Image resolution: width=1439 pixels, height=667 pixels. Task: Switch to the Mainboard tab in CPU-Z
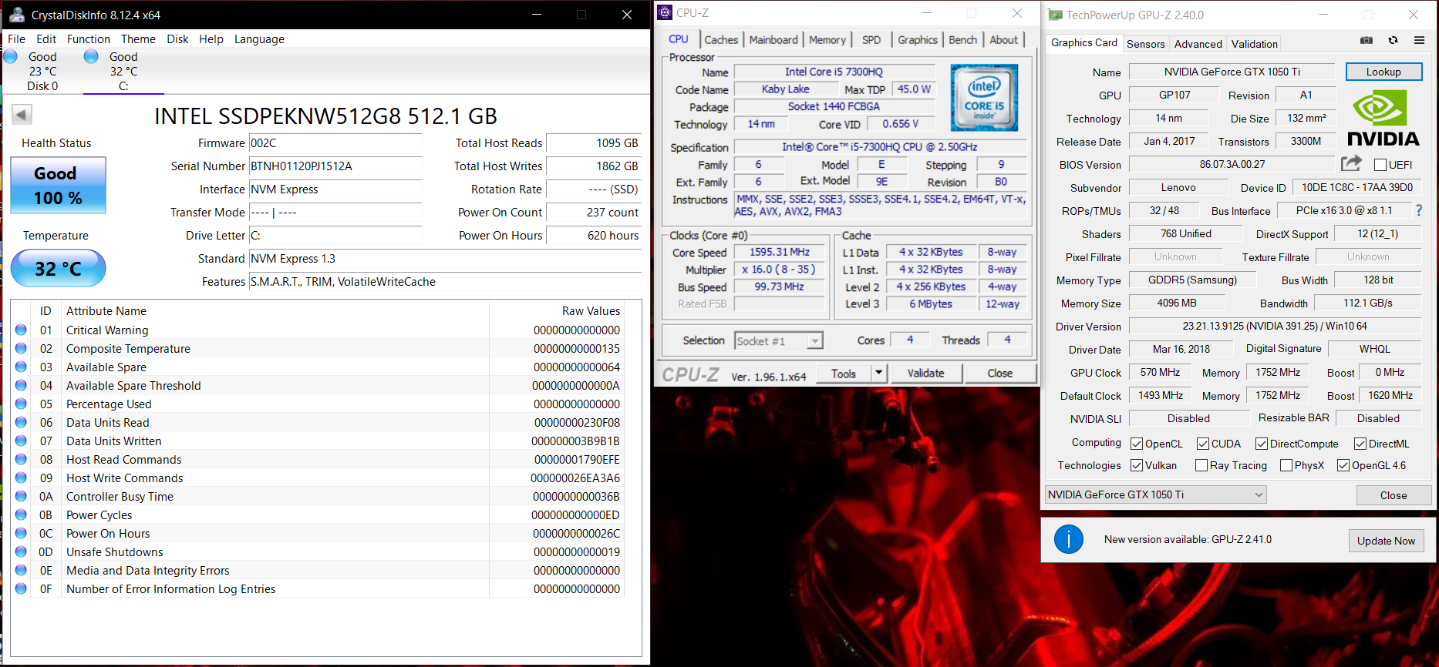(x=773, y=39)
